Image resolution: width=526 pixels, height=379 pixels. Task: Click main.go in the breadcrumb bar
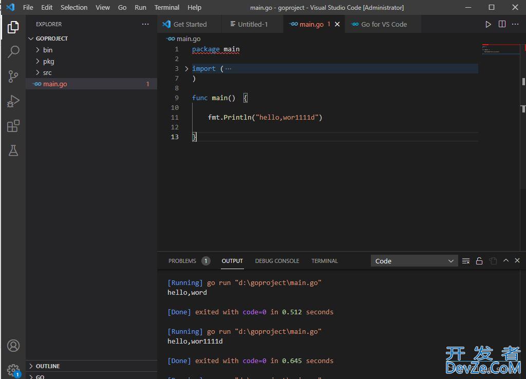click(x=189, y=39)
